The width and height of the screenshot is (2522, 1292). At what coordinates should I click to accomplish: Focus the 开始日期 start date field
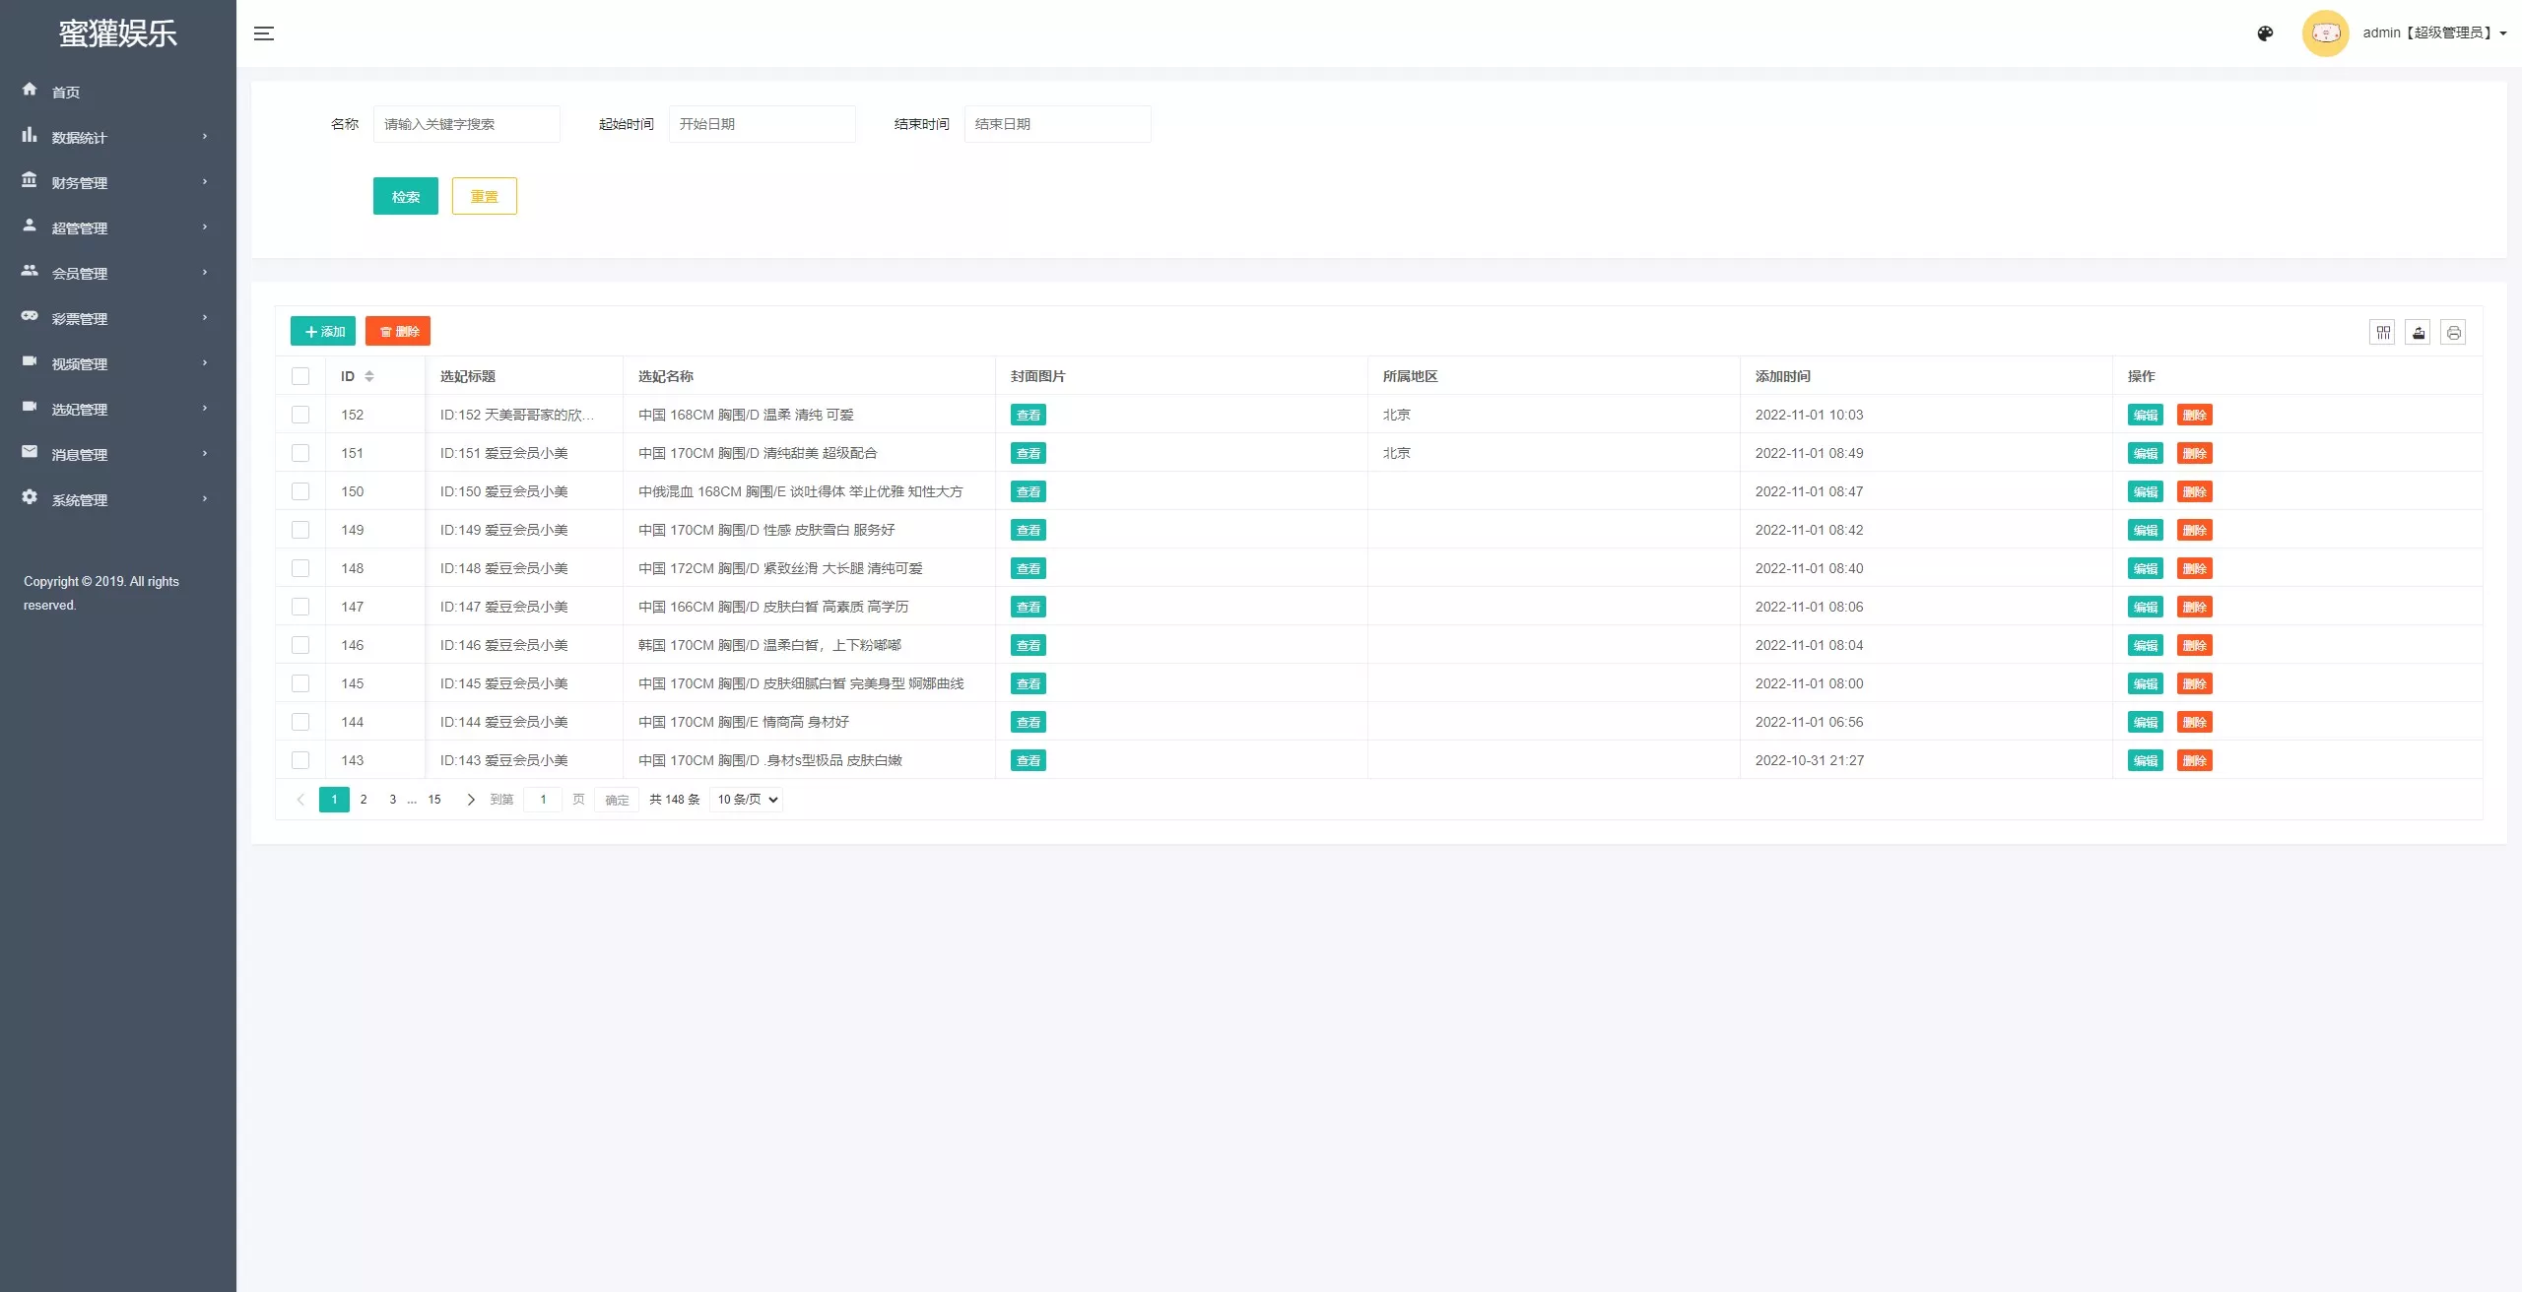pyautogui.click(x=763, y=124)
